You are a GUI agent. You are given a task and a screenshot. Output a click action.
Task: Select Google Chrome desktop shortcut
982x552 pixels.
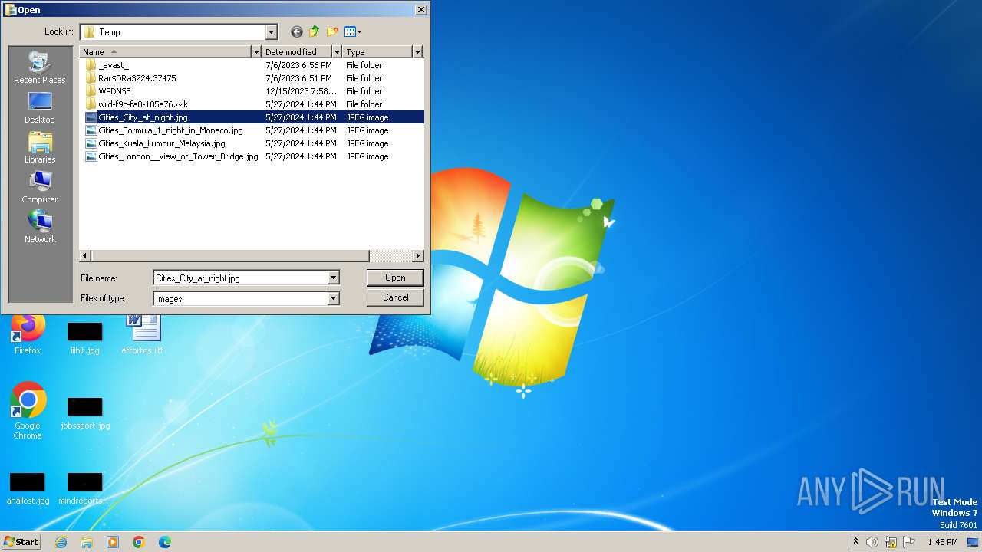tap(28, 411)
